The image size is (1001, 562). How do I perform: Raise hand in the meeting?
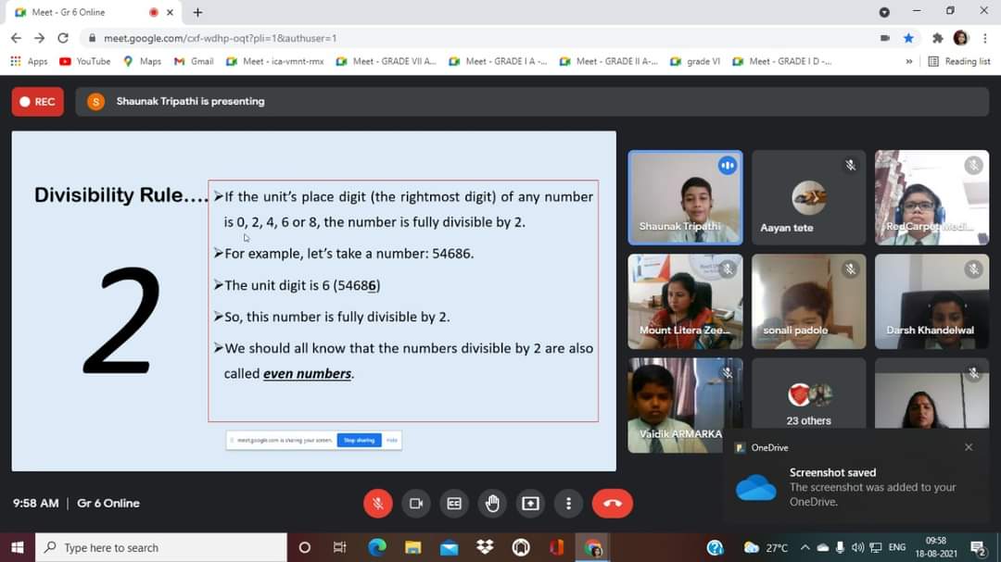[492, 504]
